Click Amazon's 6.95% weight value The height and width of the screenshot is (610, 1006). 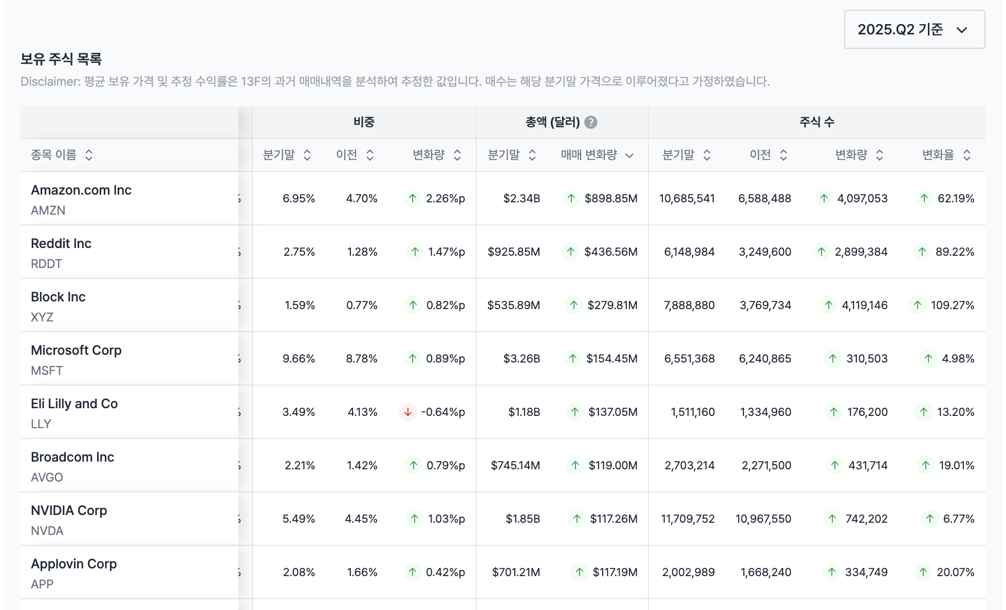pos(299,198)
